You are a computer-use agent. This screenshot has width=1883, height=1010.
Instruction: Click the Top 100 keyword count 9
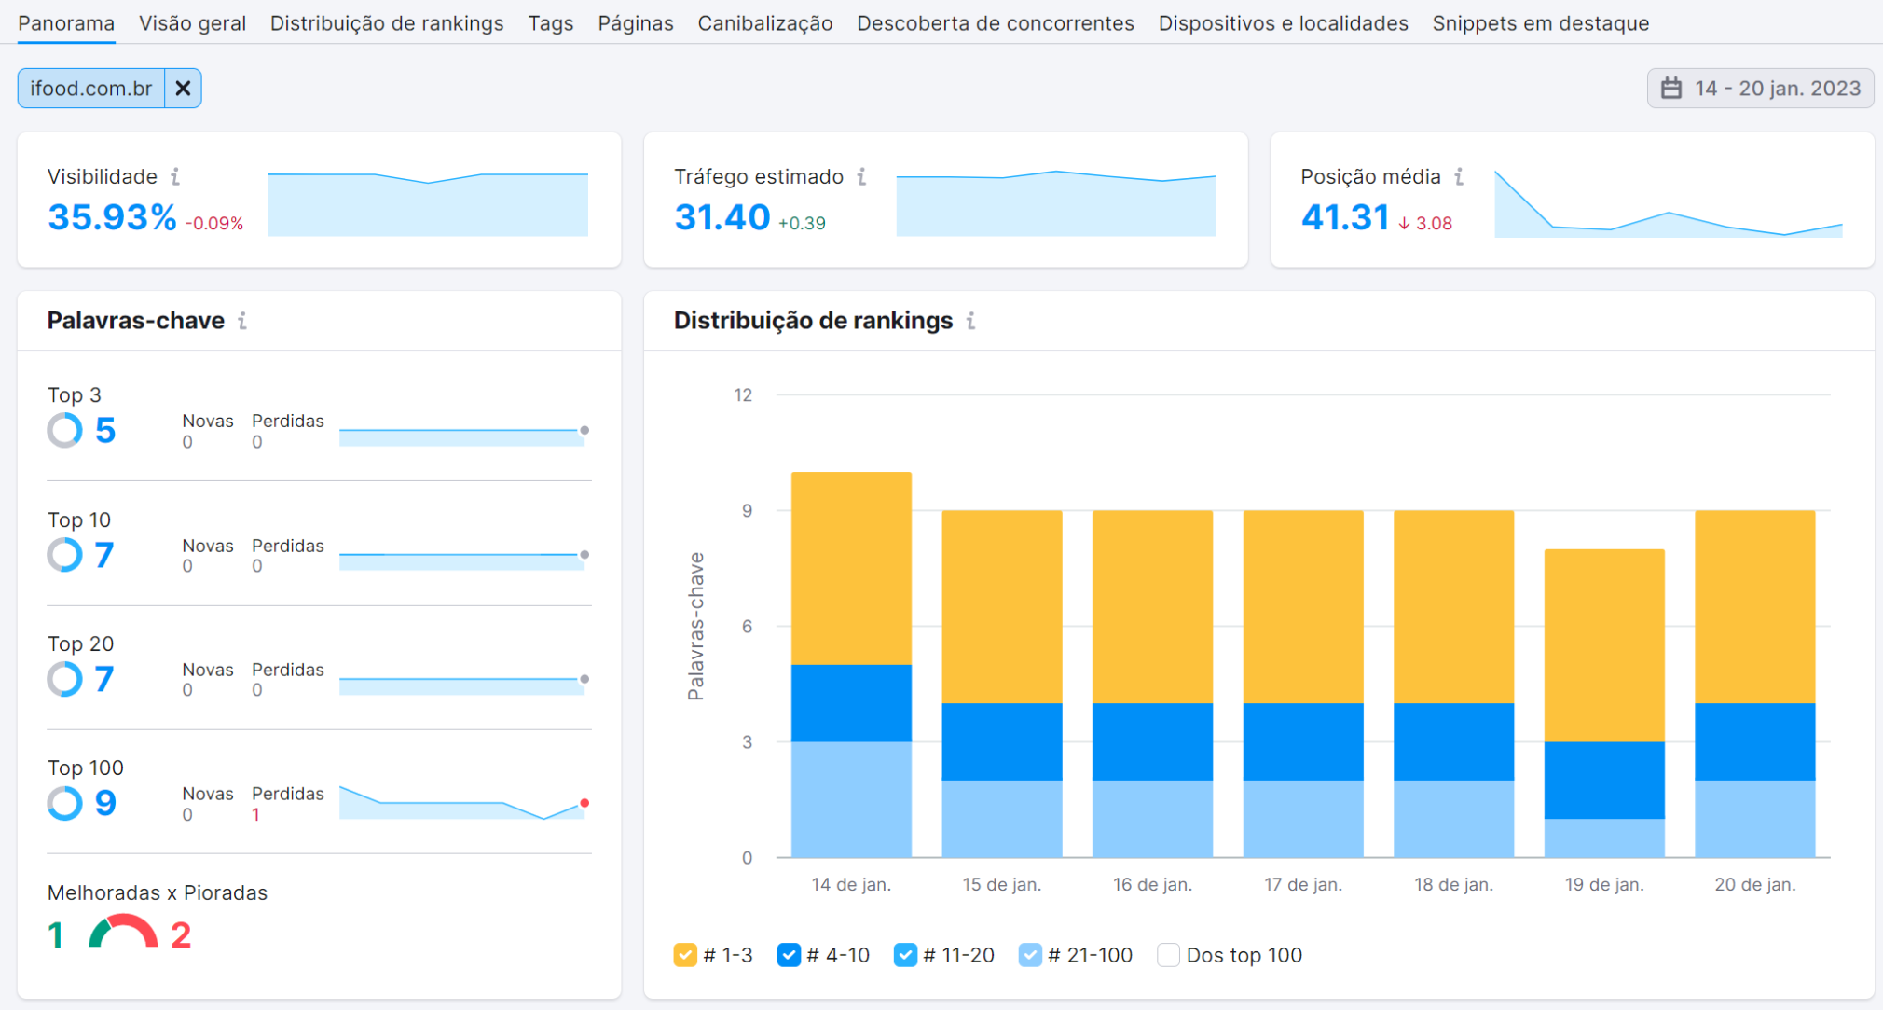[105, 803]
